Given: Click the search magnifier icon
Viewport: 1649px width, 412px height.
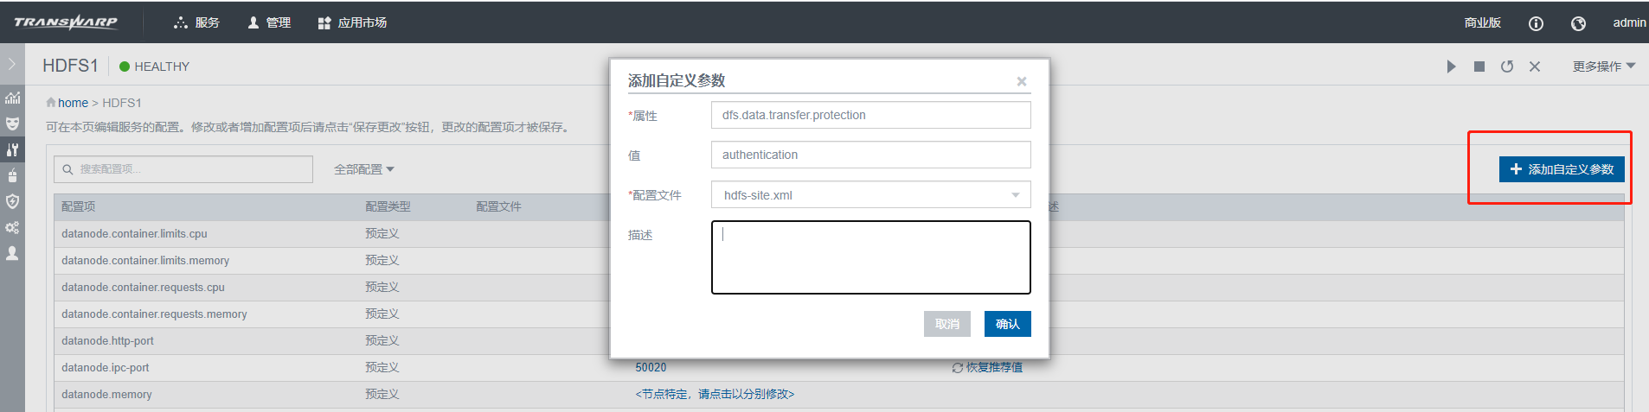Looking at the screenshot, I should point(67,169).
